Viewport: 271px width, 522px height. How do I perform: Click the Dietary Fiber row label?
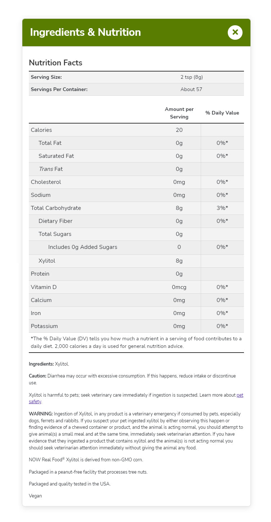(x=55, y=221)
